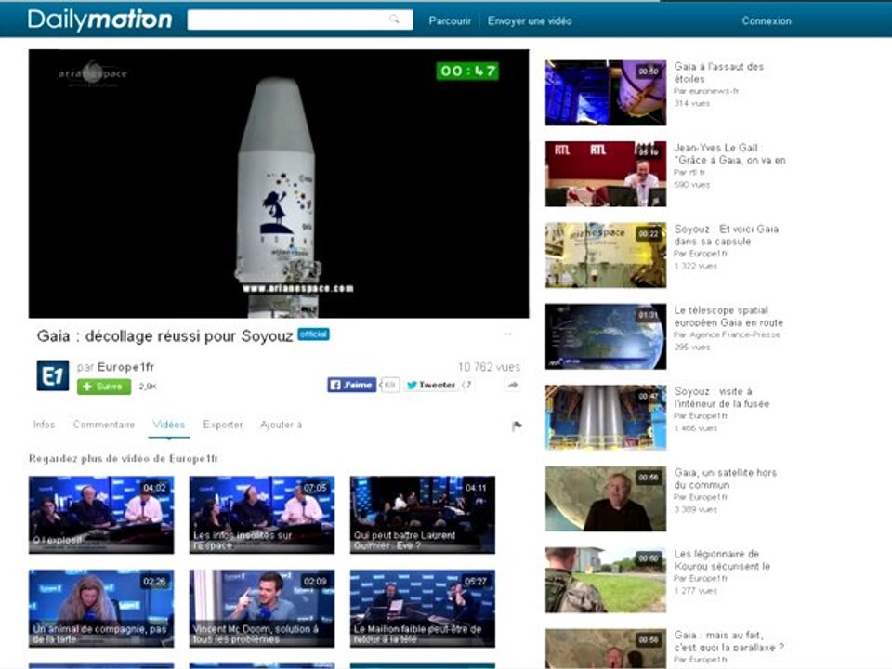Open Qui peut battre Laurent Guimier video
Screen dimensions: 892x669
tap(423, 515)
